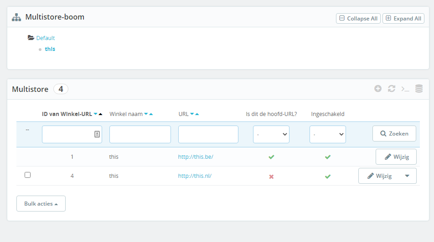Export to SQL Manager database icon
The width and height of the screenshot is (434, 242).
pyautogui.click(x=419, y=89)
